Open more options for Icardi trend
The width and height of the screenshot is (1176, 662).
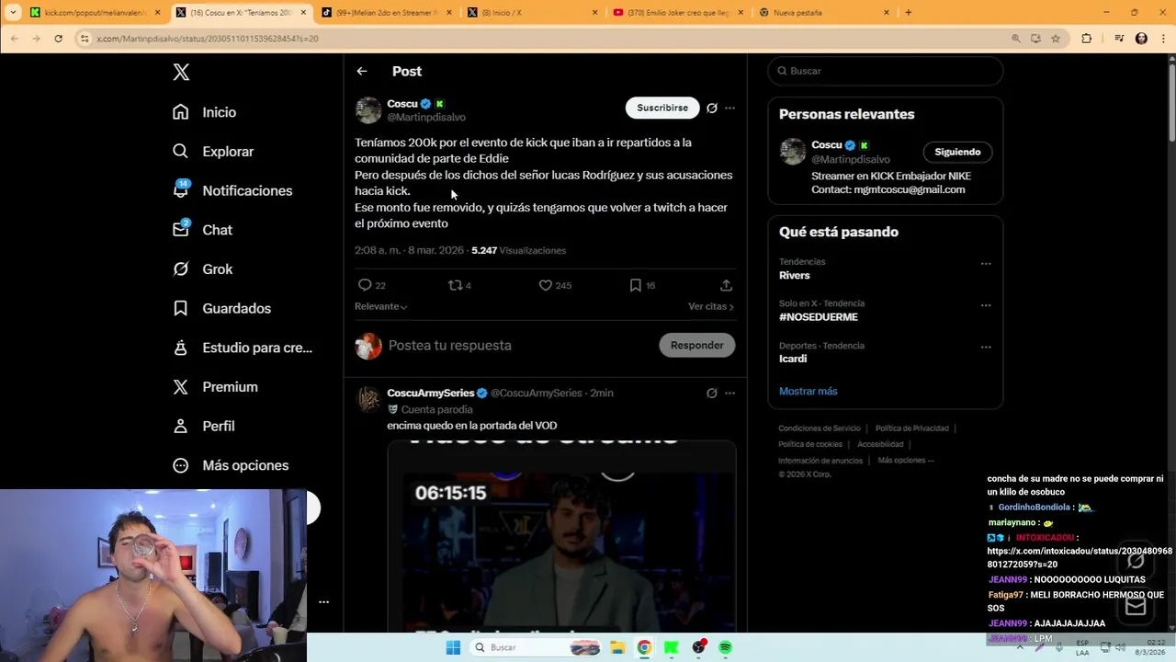click(x=986, y=348)
